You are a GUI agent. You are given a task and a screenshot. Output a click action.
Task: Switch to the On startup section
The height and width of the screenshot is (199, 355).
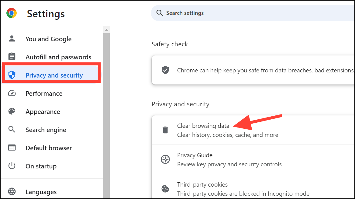pos(41,166)
